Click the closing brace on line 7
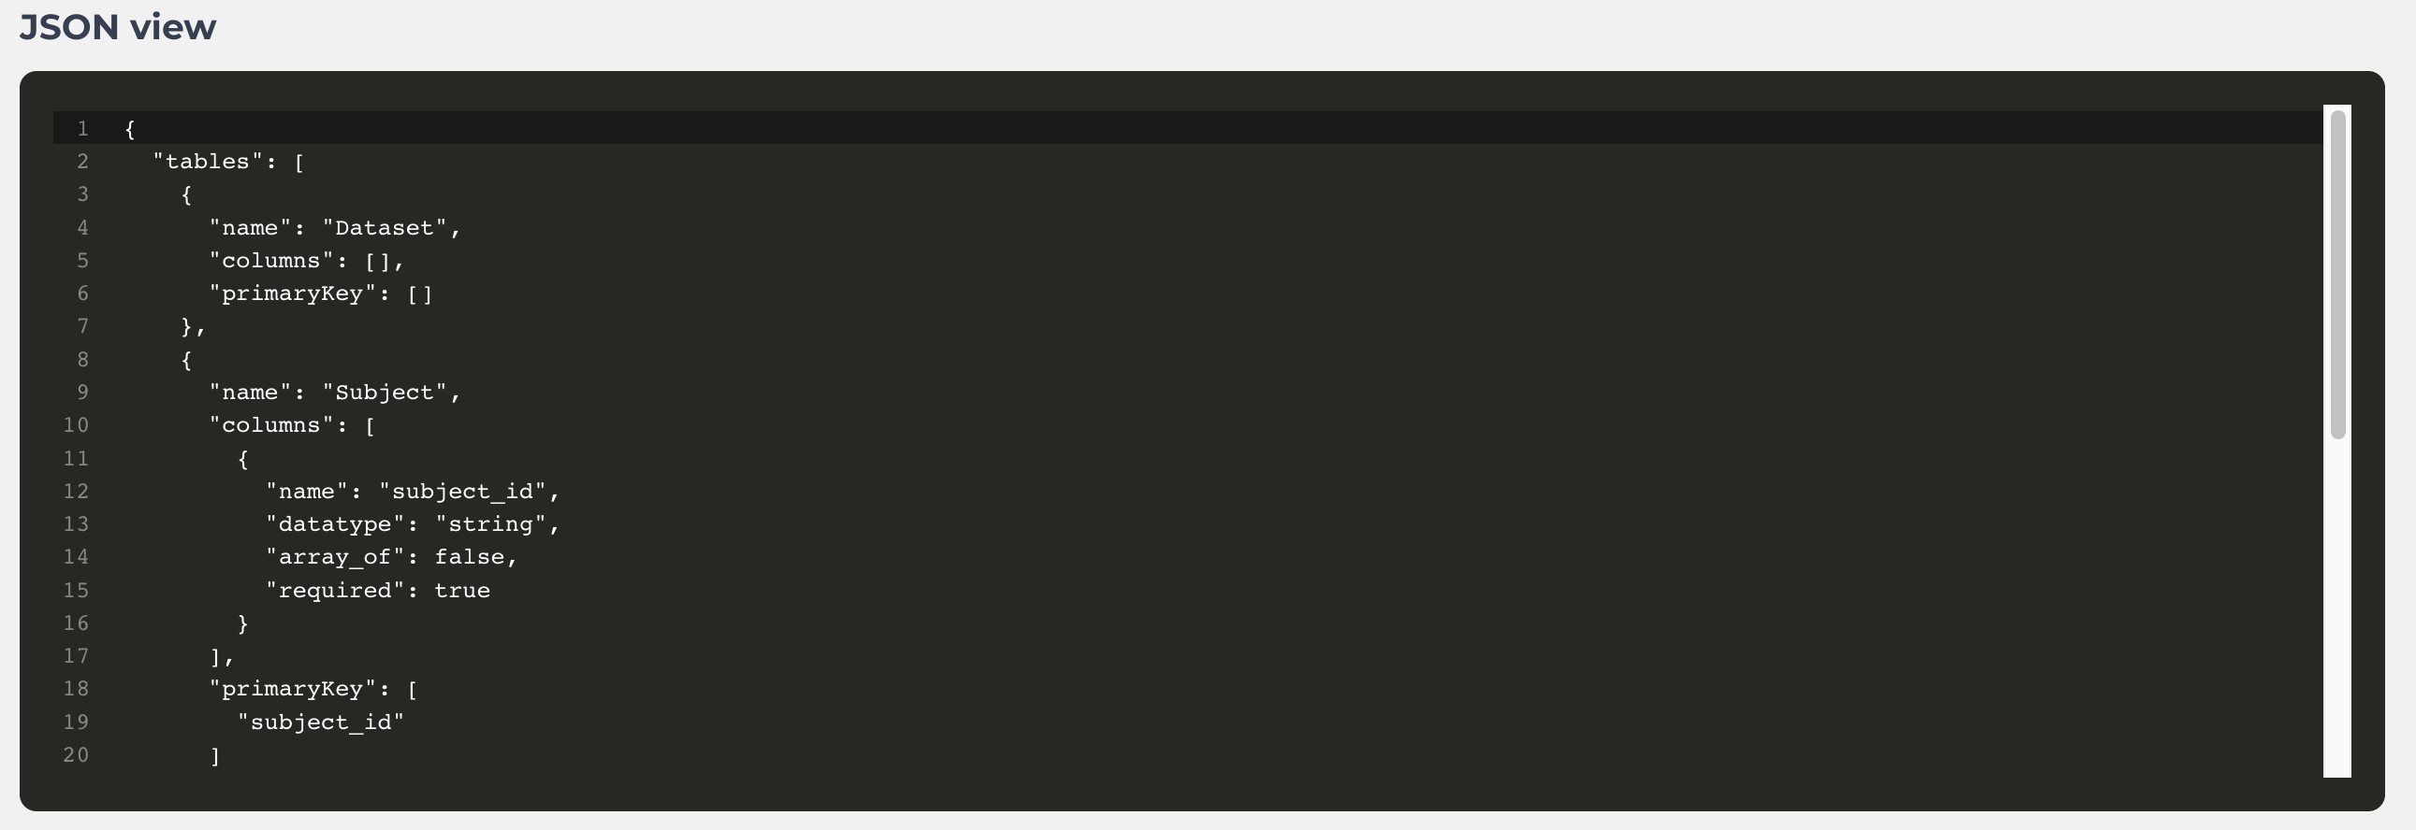The height and width of the screenshot is (830, 2416). [186, 326]
